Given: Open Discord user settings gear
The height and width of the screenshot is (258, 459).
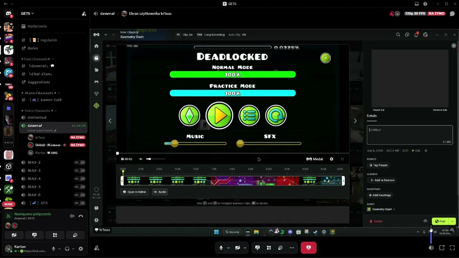Looking at the screenshot, I should coord(81,249).
